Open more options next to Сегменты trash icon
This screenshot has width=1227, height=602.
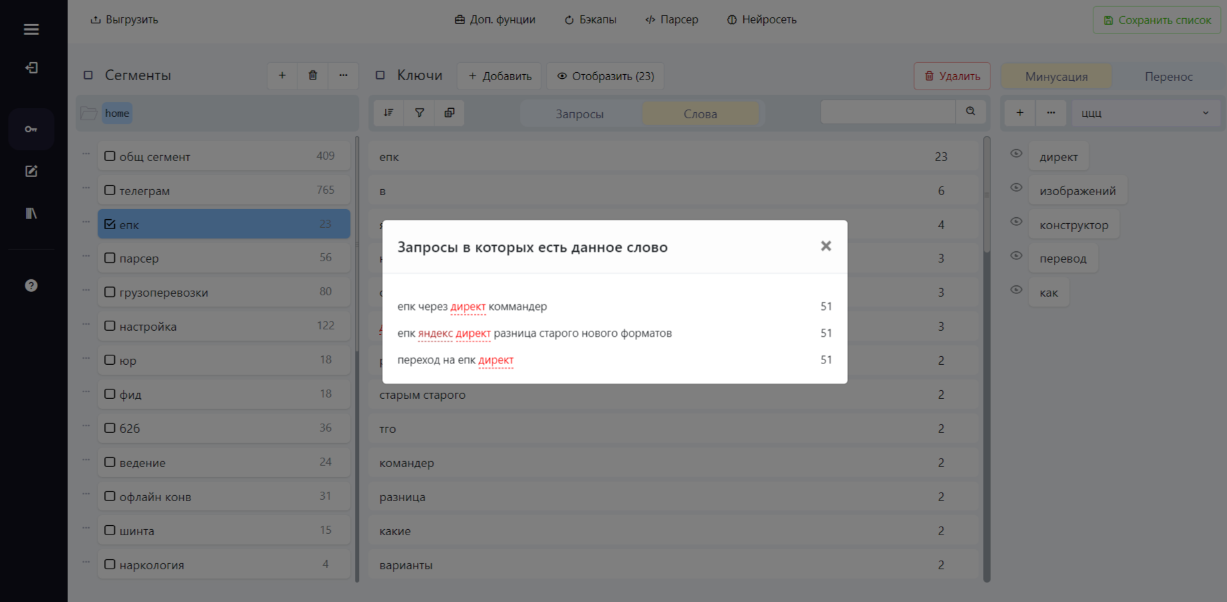(343, 76)
